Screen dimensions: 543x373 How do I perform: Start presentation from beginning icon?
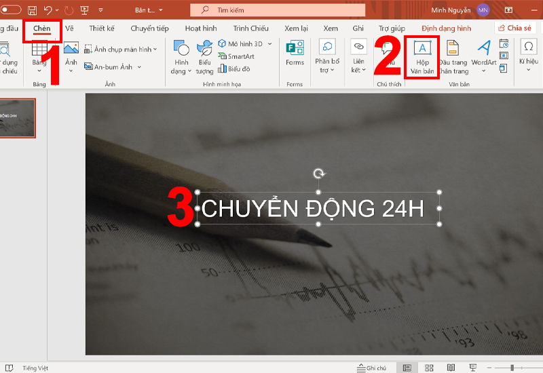pos(84,10)
